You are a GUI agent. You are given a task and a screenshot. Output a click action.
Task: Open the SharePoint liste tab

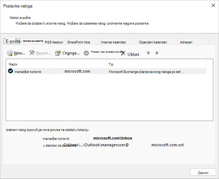pyautogui.click(x=82, y=42)
